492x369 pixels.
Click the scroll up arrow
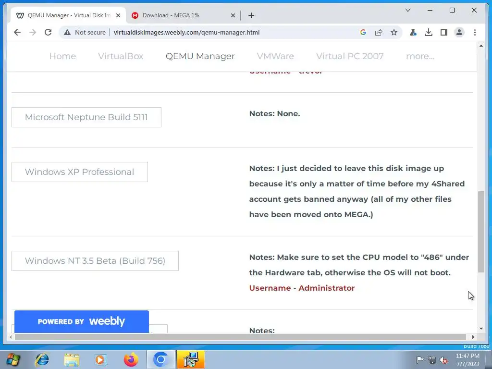[481, 46]
